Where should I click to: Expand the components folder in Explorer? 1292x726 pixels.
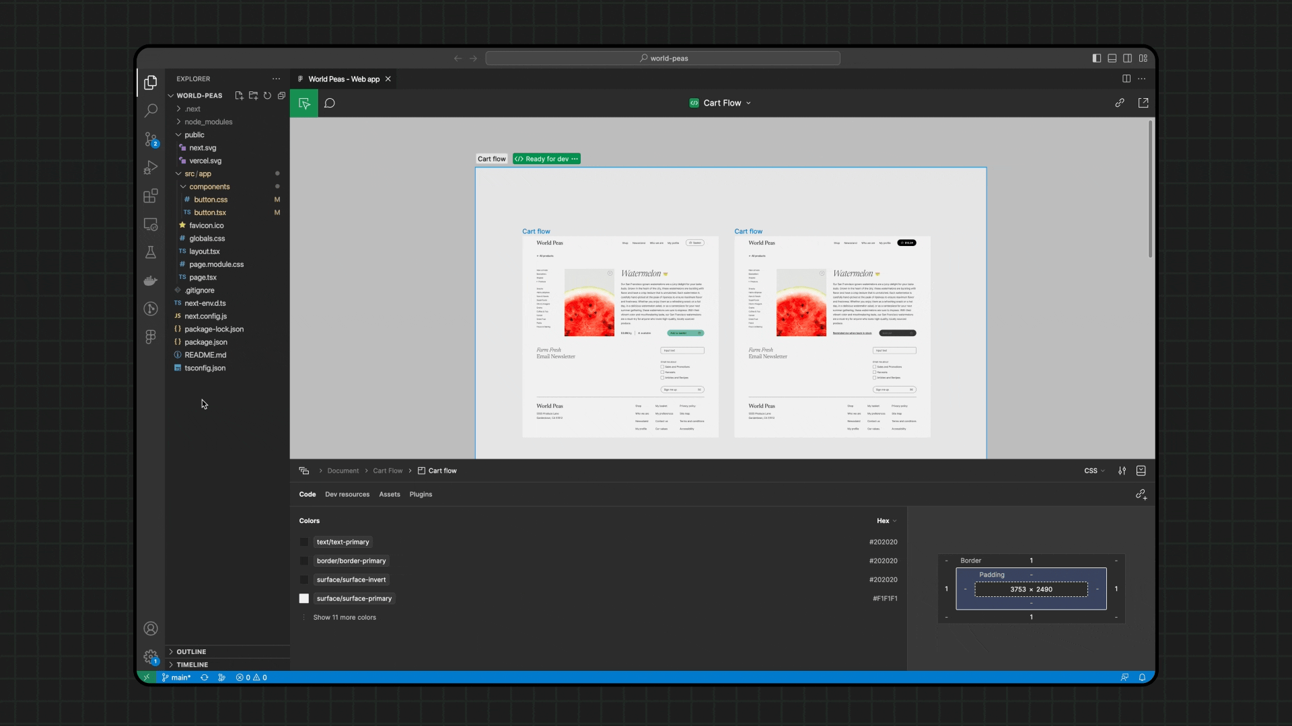pos(209,186)
